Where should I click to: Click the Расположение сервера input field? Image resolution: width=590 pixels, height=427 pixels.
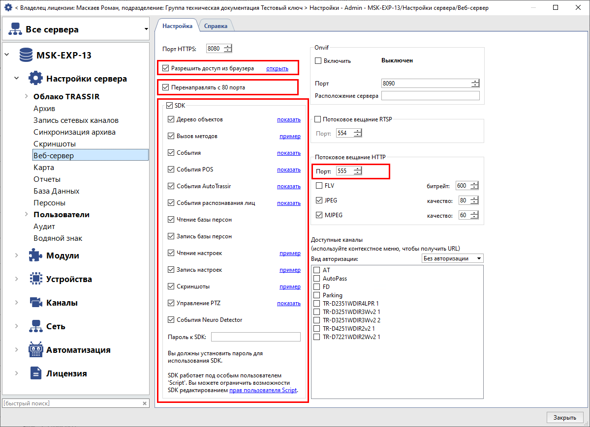pos(431,95)
